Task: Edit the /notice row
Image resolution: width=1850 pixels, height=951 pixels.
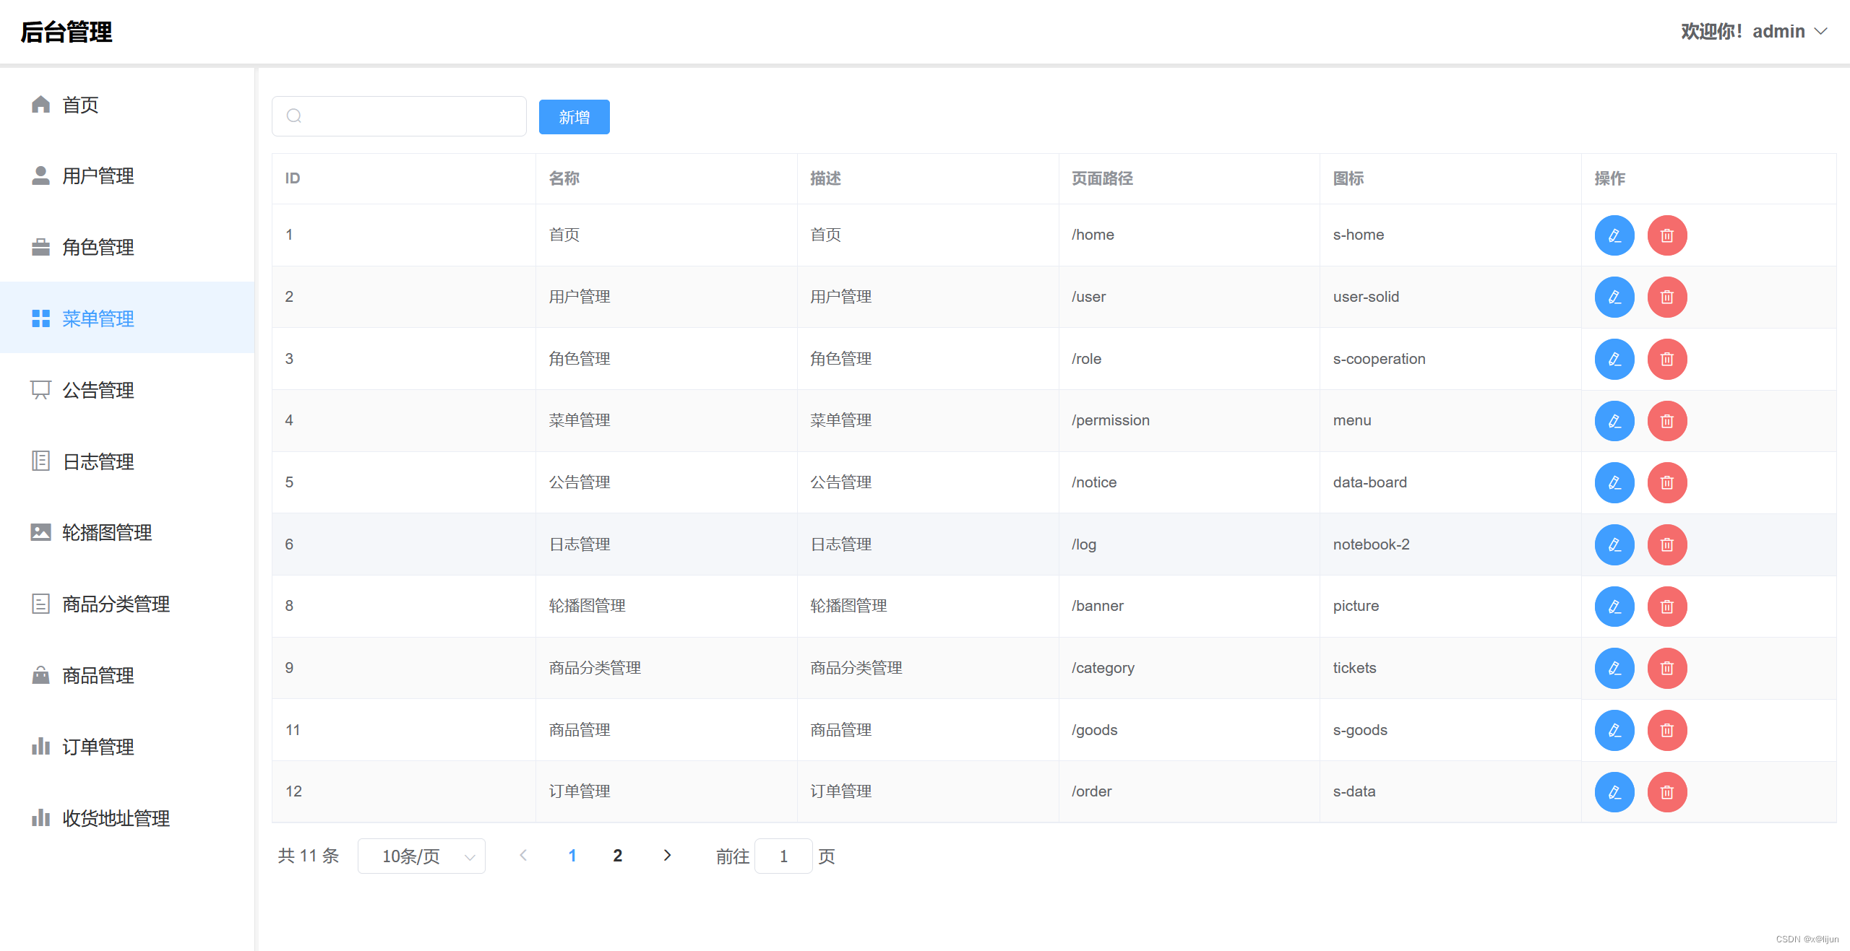Action: (x=1614, y=482)
